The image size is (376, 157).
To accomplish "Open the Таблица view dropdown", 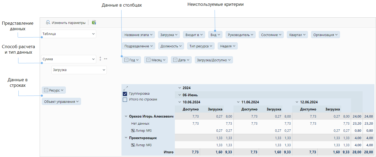I will tap(69, 34).
